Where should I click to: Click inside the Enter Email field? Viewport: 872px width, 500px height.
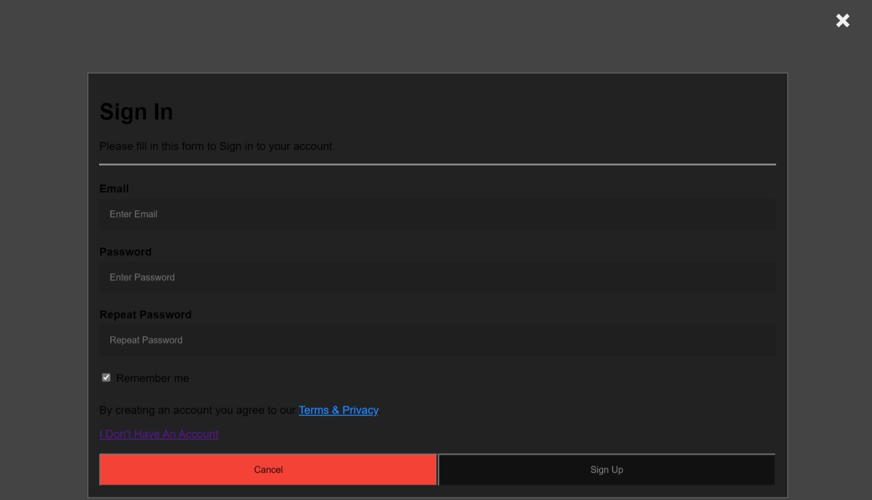pos(437,215)
